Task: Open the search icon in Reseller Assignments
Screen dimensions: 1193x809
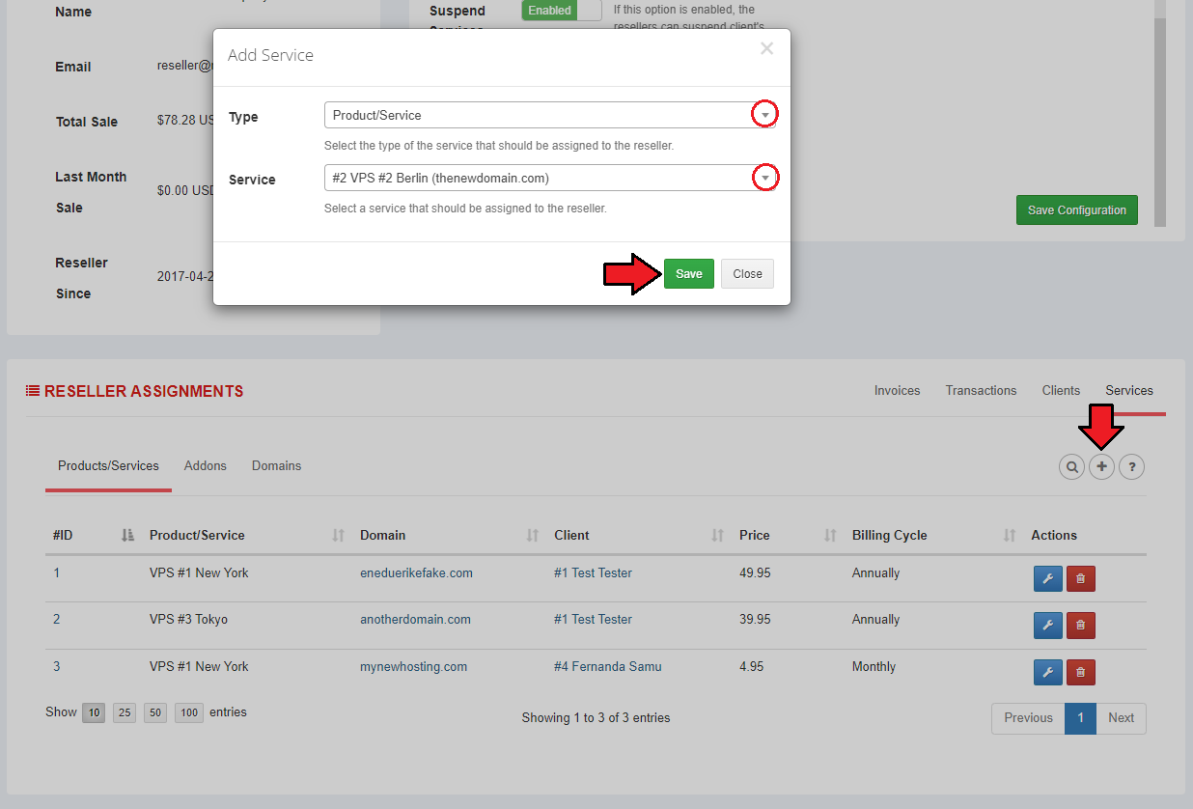Action: 1071,467
